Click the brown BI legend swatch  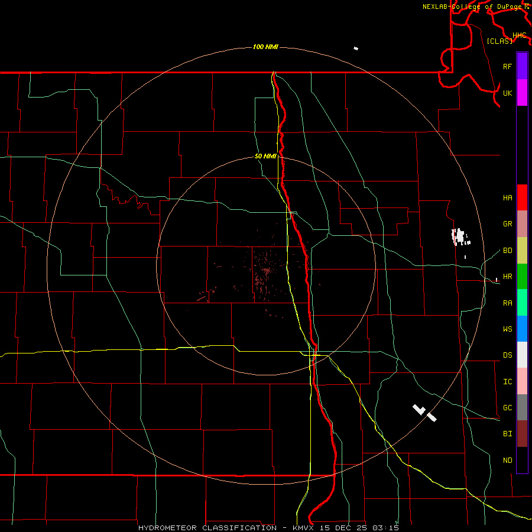point(522,434)
